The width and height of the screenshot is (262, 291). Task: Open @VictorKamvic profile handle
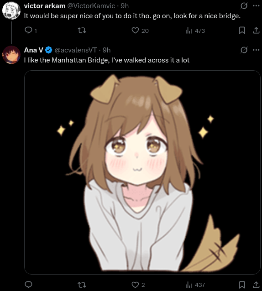click(91, 6)
